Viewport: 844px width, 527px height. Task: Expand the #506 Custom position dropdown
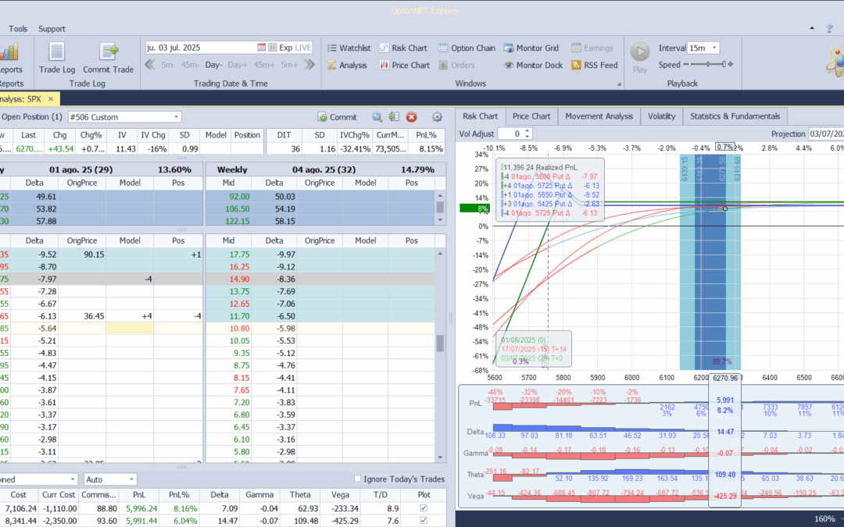(x=176, y=117)
